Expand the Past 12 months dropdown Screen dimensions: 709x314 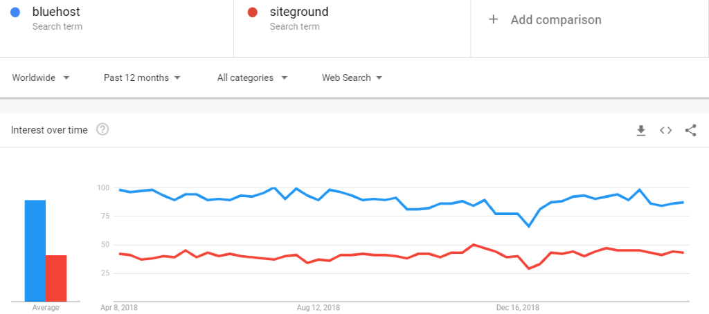pyautogui.click(x=142, y=77)
